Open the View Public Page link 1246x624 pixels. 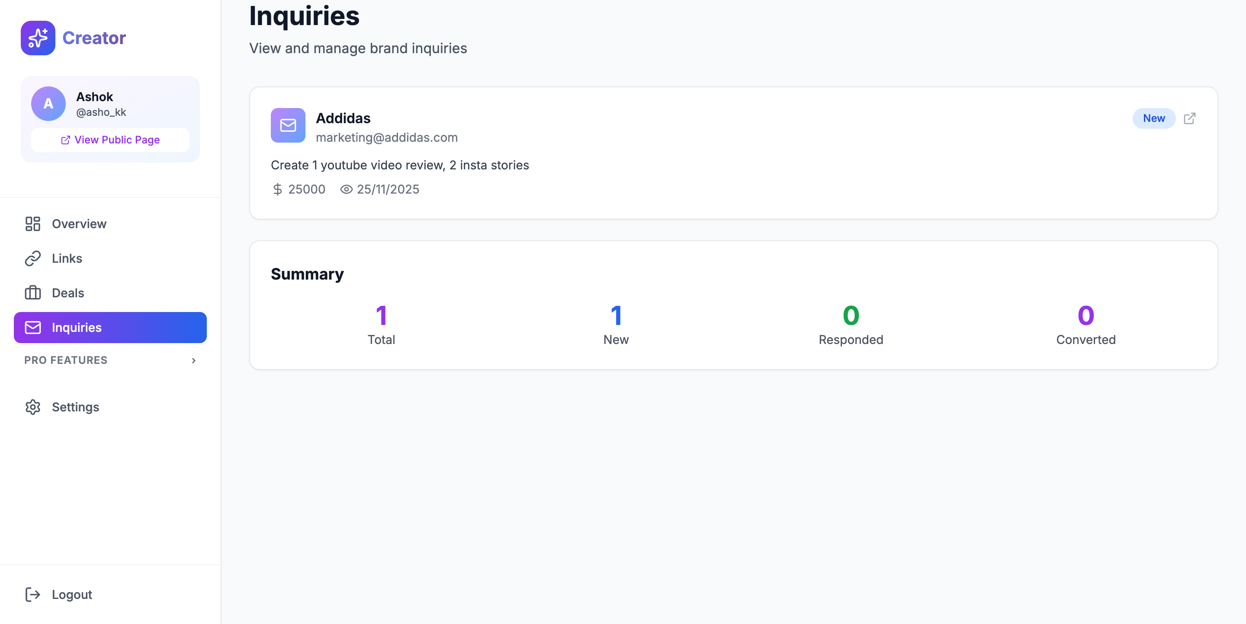pos(110,140)
